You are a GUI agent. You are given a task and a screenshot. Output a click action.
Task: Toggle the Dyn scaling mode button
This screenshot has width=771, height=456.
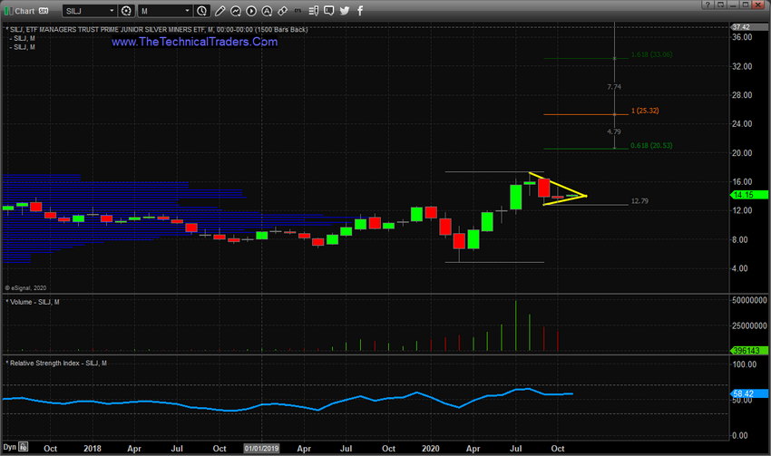(9, 448)
